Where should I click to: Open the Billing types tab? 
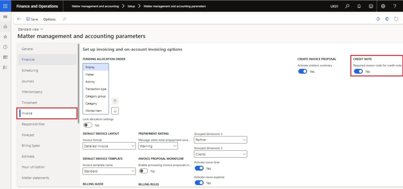(47, 146)
